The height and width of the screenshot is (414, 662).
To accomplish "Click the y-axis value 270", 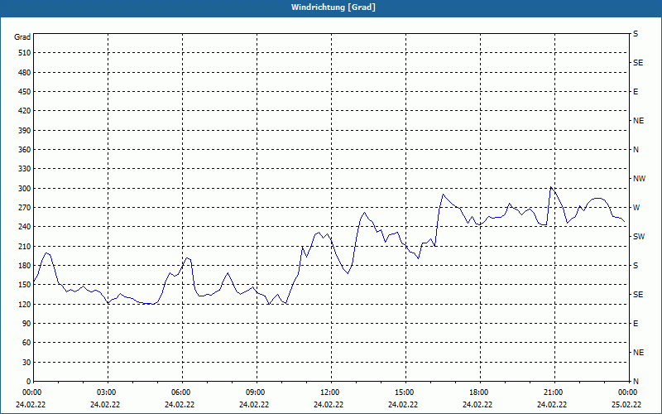I will click(25, 208).
